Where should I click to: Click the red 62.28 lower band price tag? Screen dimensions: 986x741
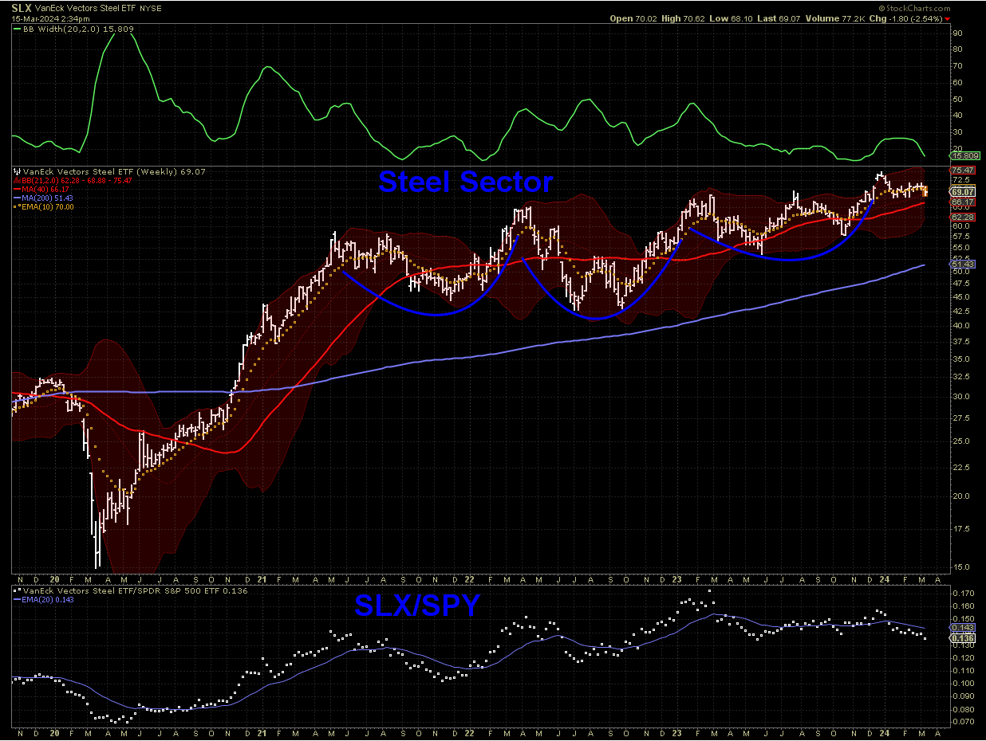[x=962, y=217]
